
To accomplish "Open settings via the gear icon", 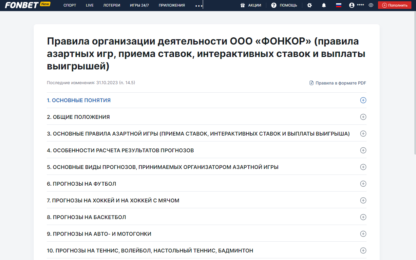I will (310, 5).
